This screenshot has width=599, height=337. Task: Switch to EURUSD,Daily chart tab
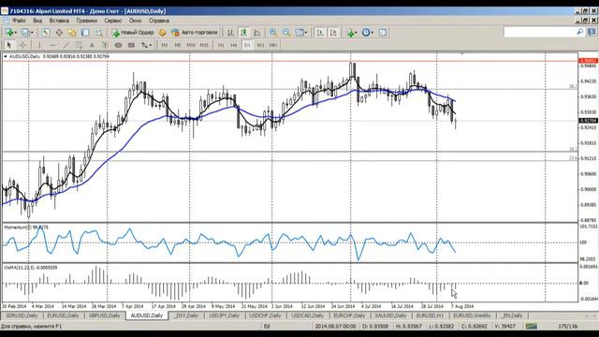[x=63, y=315]
